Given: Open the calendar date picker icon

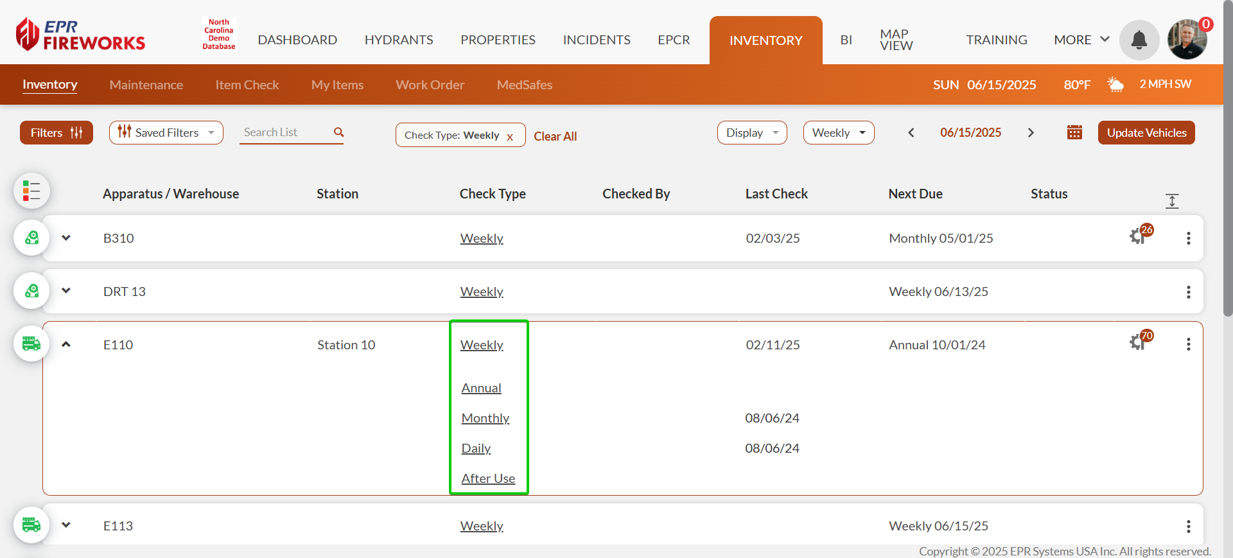Looking at the screenshot, I should tap(1074, 133).
